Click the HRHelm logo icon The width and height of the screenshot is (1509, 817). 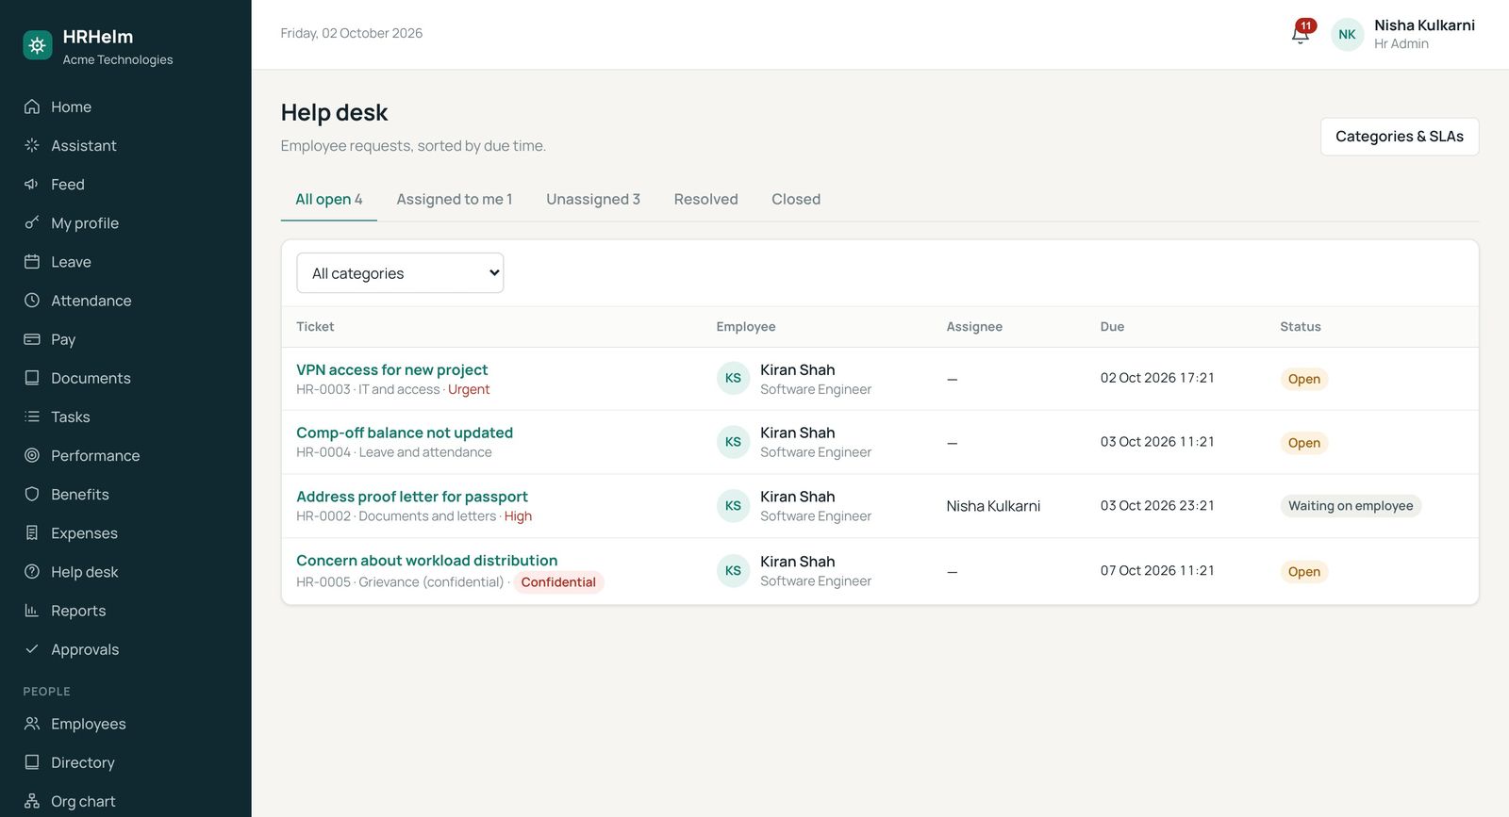pyautogui.click(x=38, y=44)
